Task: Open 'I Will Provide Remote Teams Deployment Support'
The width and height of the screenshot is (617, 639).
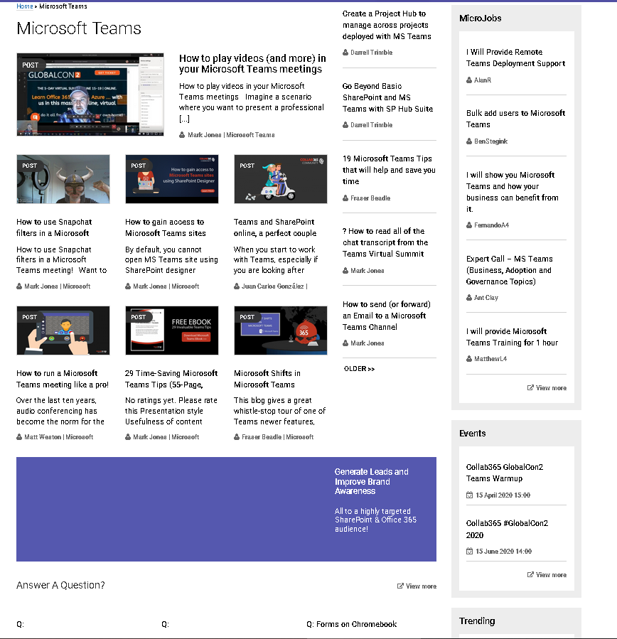Action: [515, 58]
